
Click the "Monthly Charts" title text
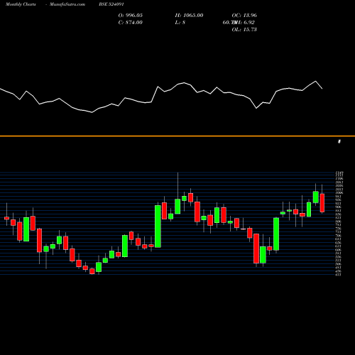click(x=21, y=4)
